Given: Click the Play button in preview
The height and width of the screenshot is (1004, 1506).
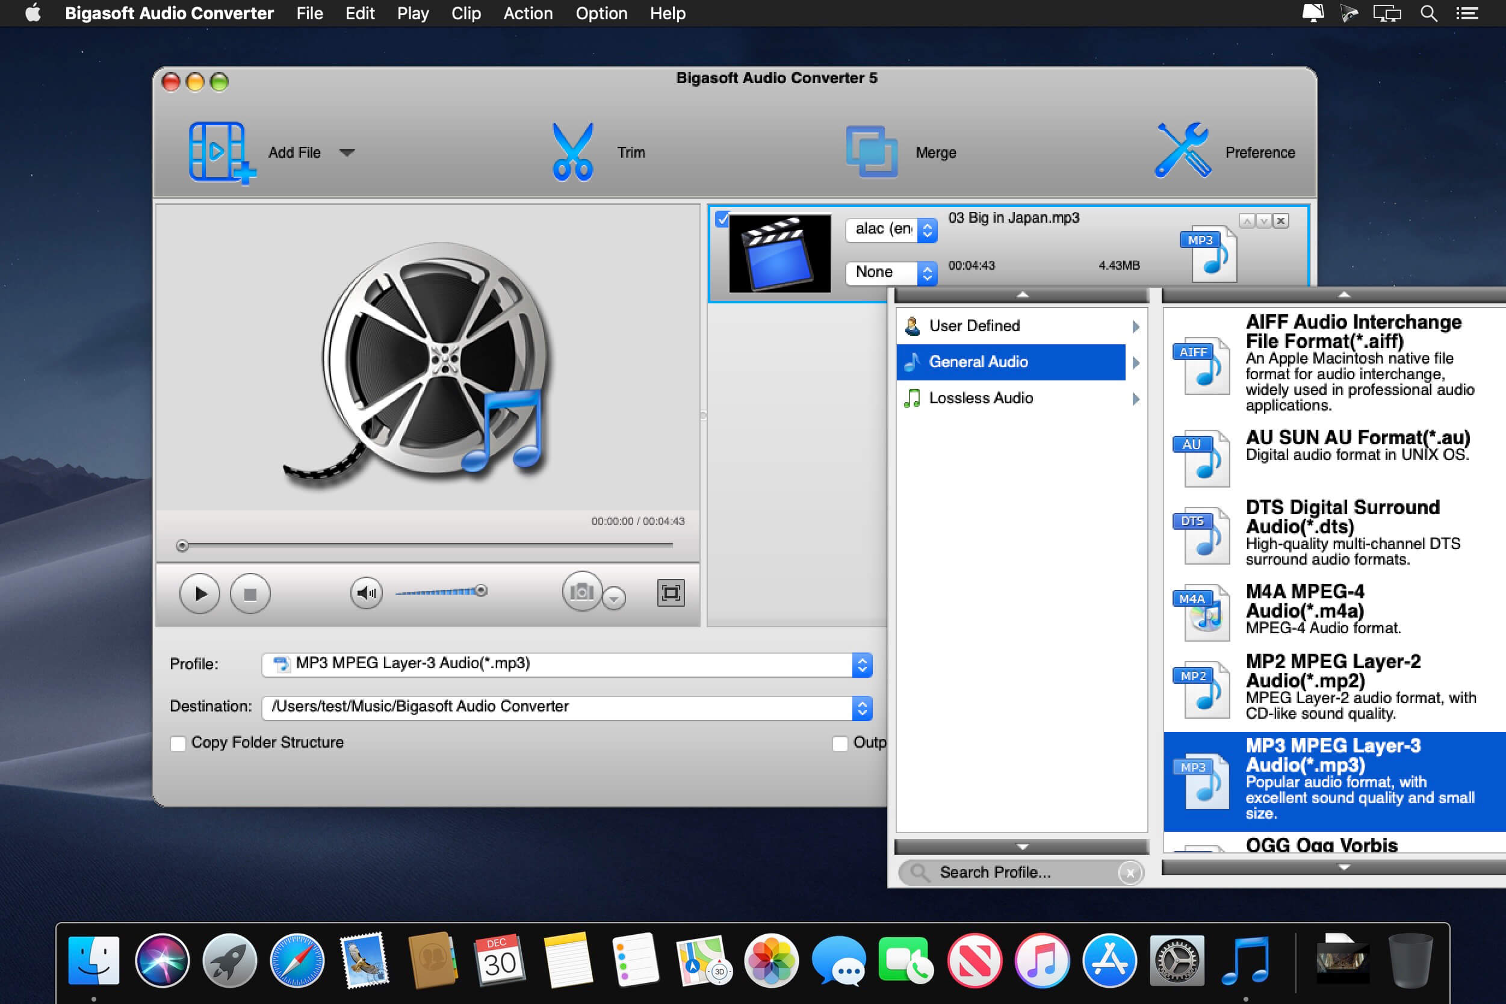Looking at the screenshot, I should (x=199, y=592).
